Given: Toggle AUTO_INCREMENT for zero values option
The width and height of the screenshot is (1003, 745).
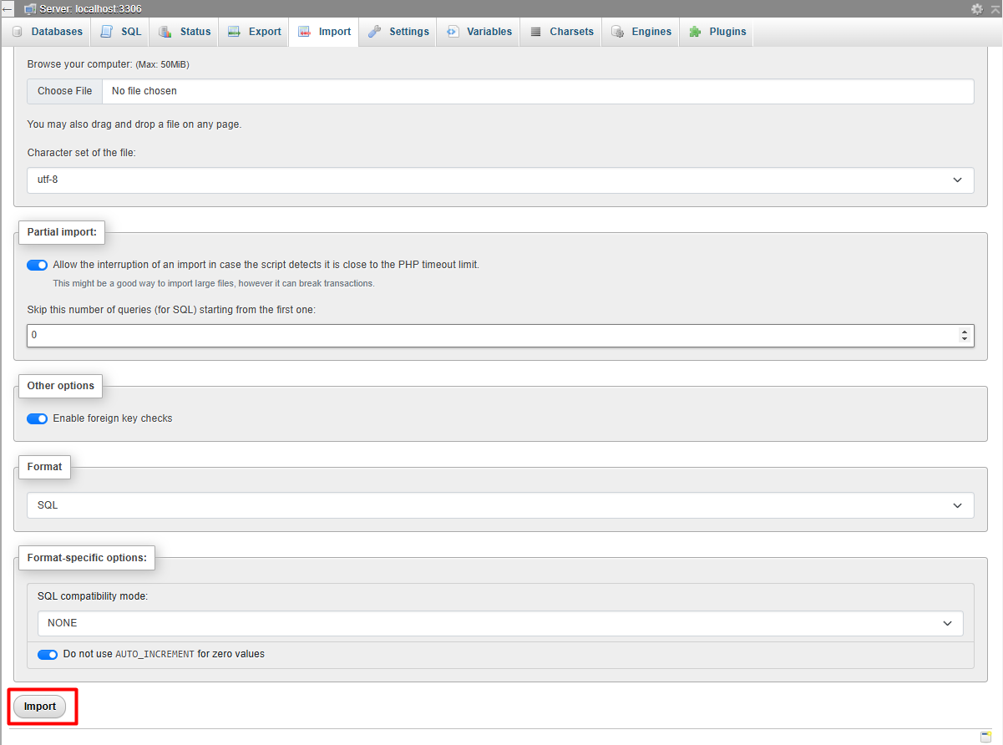Looking at the screenshot, I should (48, 654).
